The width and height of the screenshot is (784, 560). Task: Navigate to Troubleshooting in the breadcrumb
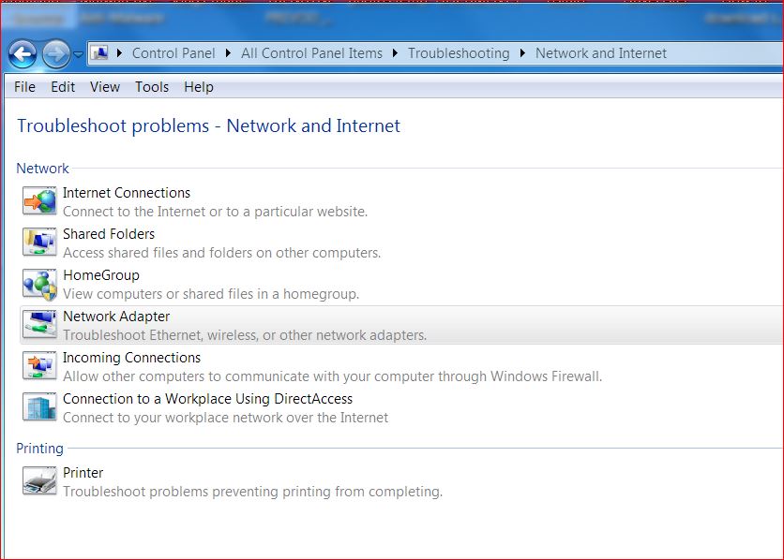coord(459,53)
